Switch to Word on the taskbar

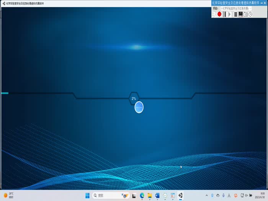[157, 195]
